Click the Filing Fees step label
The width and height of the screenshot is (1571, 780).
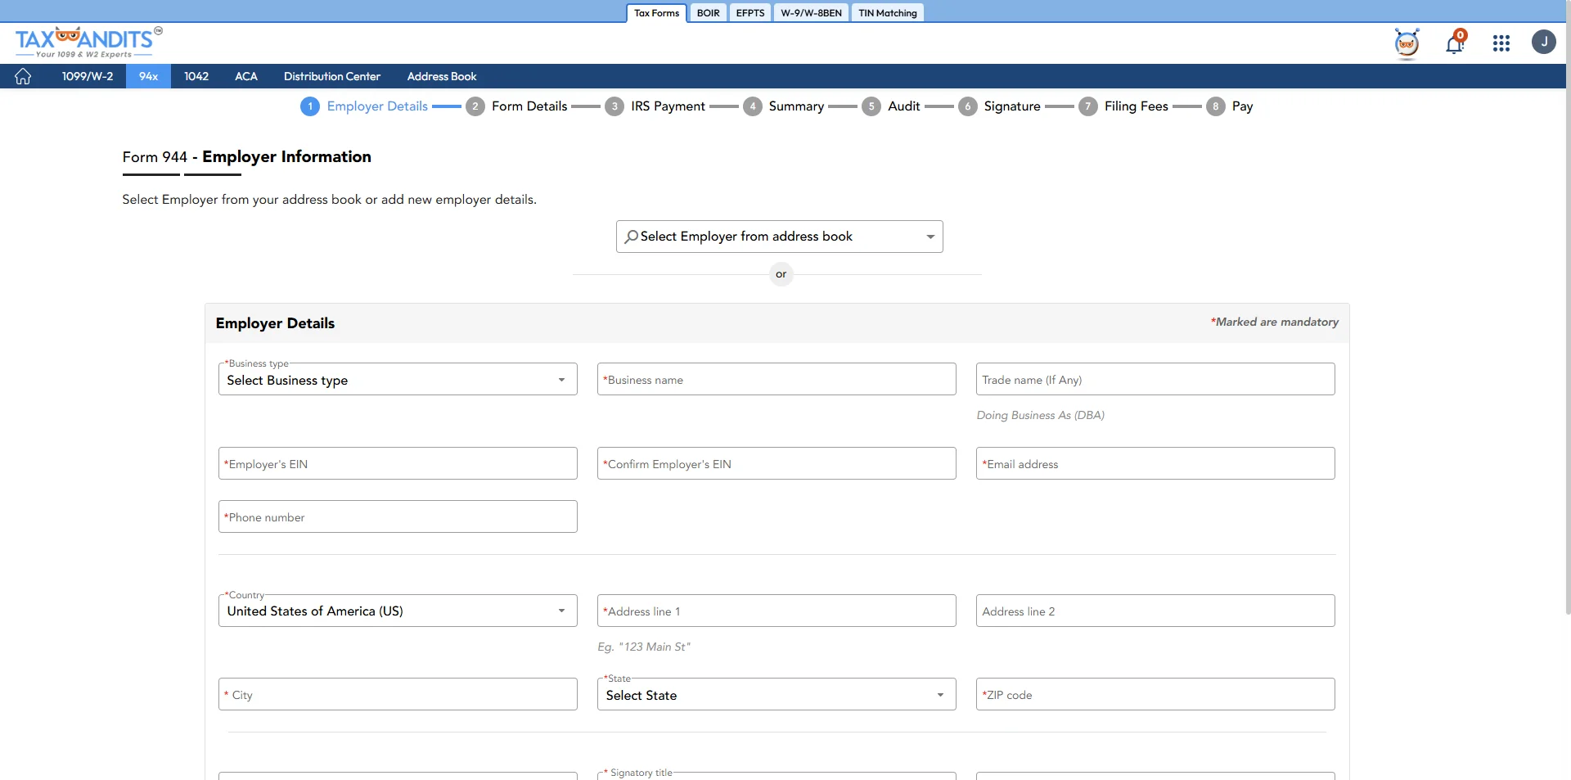pyautogui.click(x=1137, y=106)
